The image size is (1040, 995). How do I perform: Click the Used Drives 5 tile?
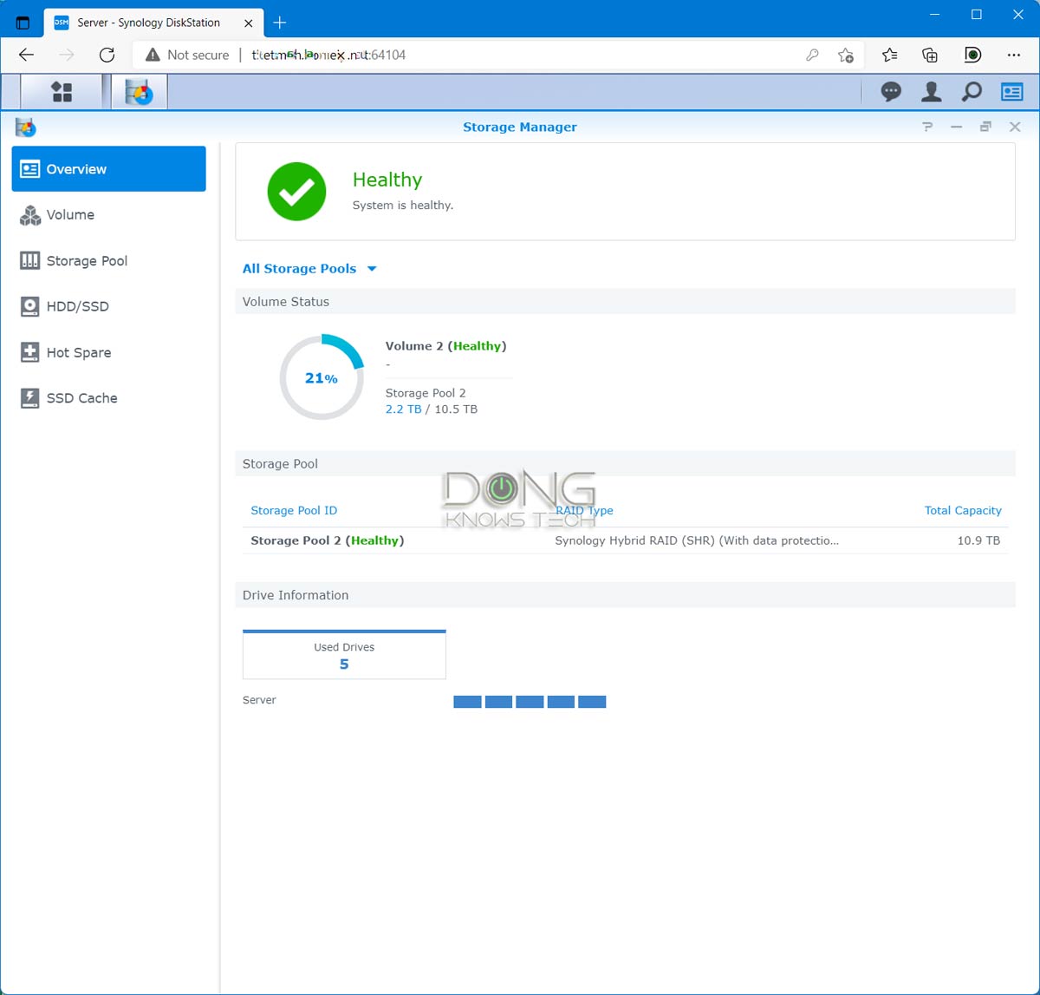tap(344, 655)
